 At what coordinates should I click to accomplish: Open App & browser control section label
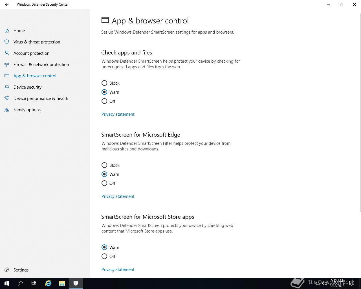tap(35, 76)
